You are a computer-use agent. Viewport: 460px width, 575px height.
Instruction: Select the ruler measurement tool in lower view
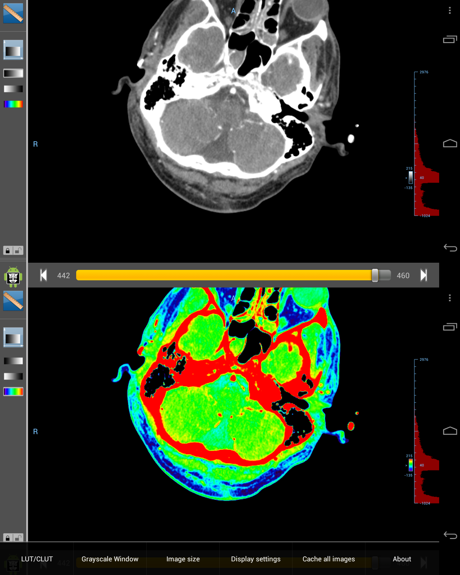13,300
